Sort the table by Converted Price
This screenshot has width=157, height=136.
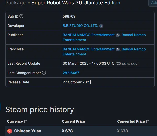coord(133,121)
